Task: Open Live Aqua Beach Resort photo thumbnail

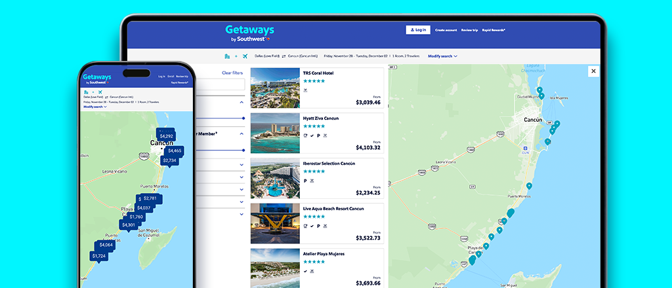Action: pos(275,224)
